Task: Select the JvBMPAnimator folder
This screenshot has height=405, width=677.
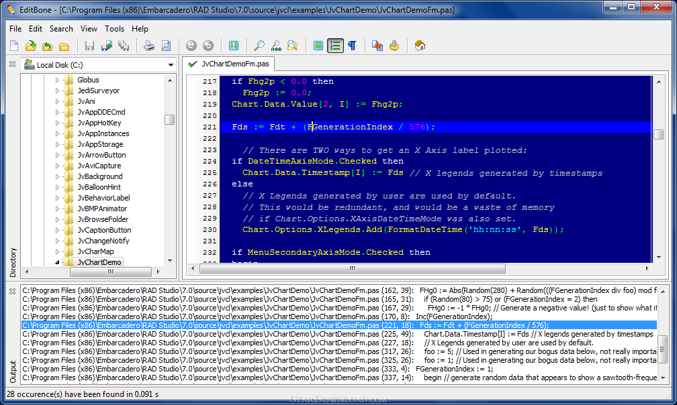Action: click(x=102, y=209)
